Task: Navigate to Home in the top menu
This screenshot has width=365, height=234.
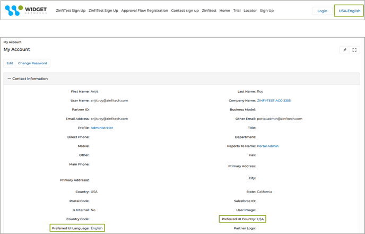Action: point(224,11)
